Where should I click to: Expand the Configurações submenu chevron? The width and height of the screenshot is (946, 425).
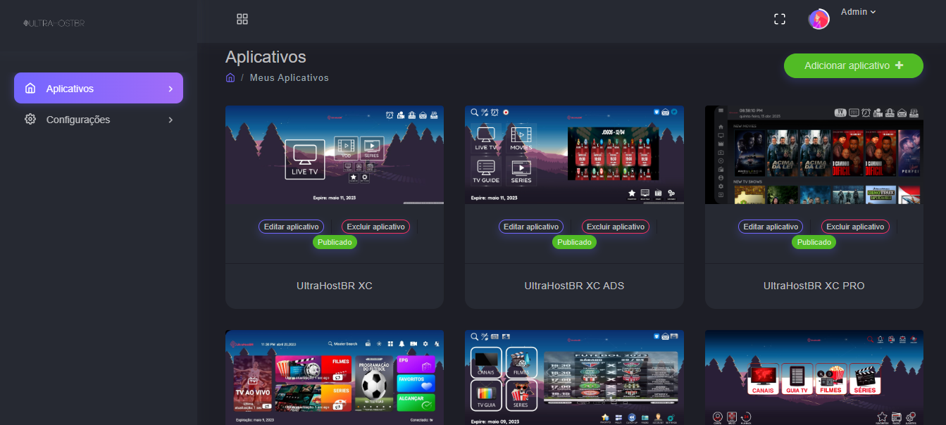[x=170, y=120]
